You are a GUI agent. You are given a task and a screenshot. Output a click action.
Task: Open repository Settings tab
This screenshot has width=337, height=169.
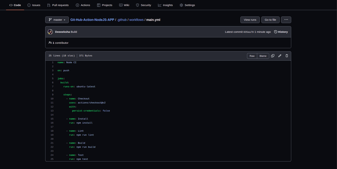tap(187, 5)
